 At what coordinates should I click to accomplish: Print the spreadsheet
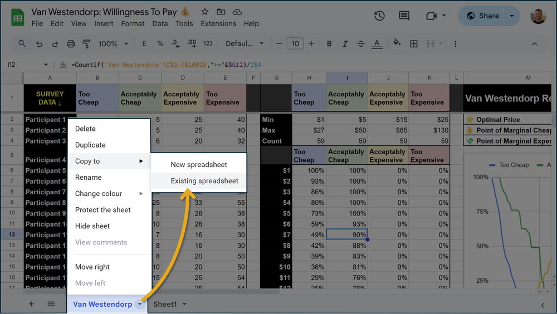click(x=71, y=43)
